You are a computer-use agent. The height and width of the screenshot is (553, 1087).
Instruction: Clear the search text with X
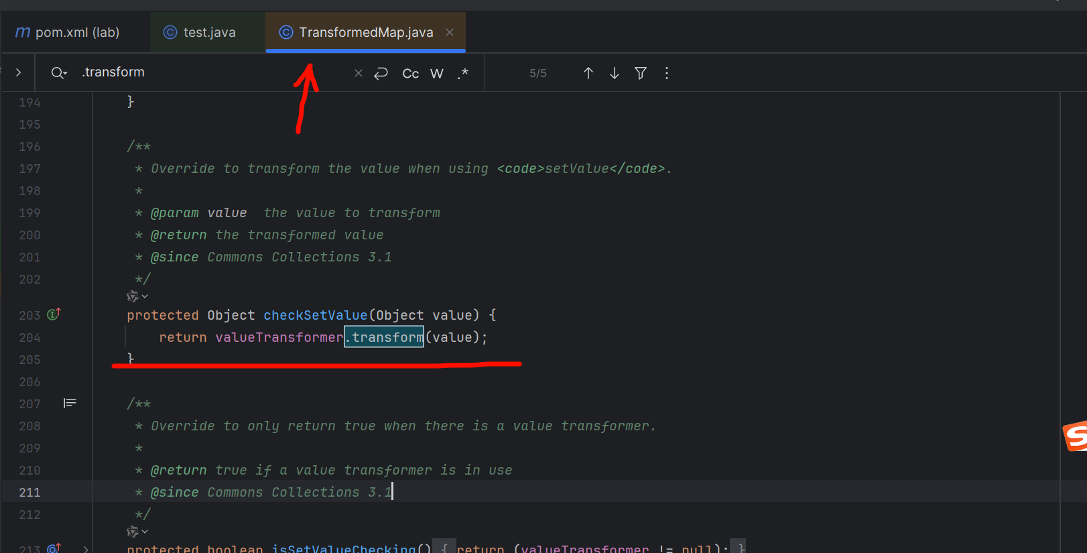(x=359, y=73)
